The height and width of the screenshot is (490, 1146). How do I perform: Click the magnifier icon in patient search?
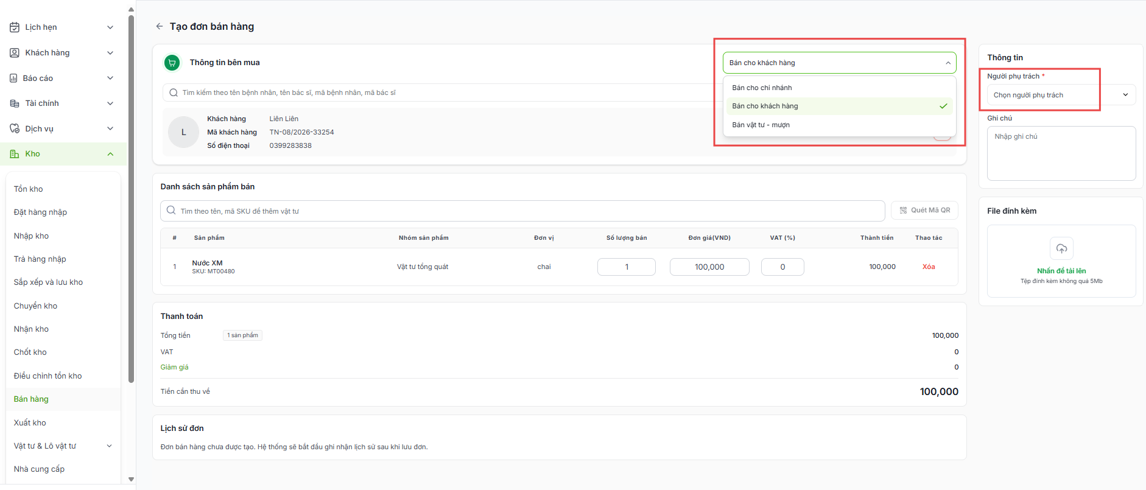coord(174,93)
